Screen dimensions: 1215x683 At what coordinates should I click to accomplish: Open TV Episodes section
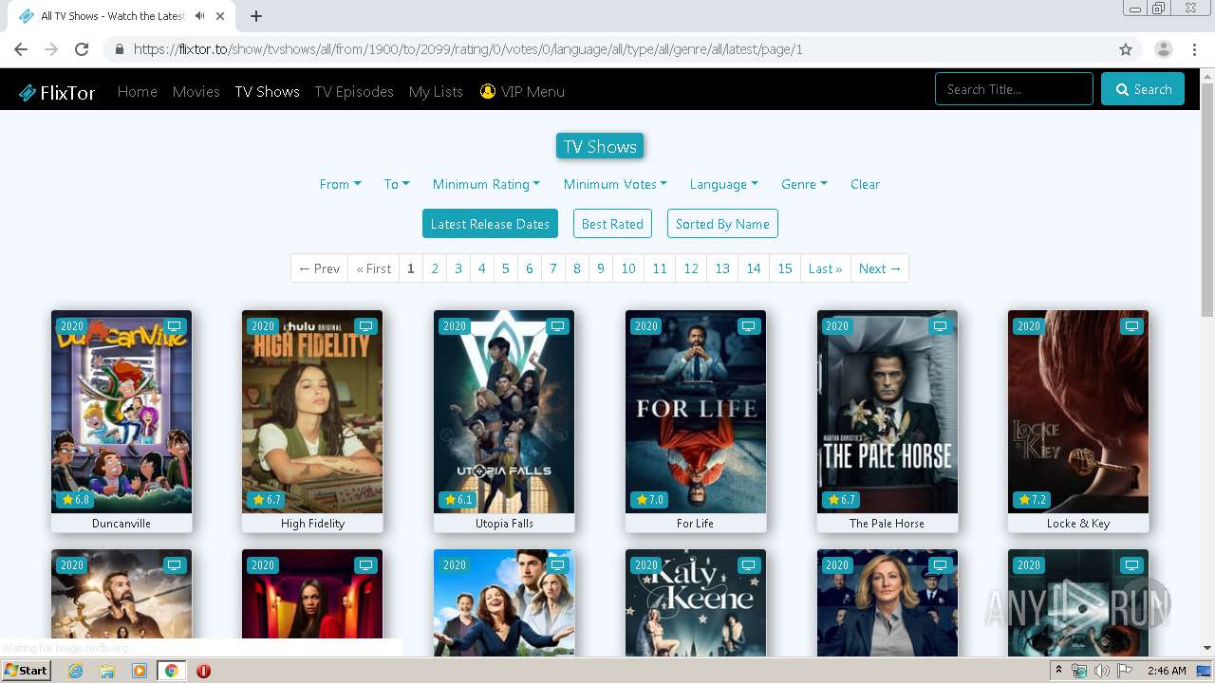pyautogui.click(x=354, y=91)
